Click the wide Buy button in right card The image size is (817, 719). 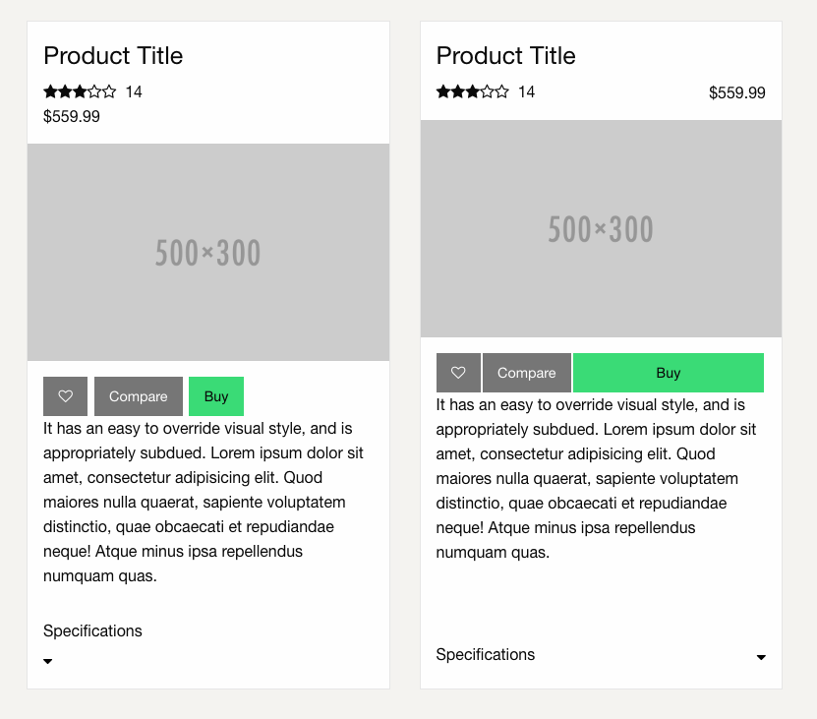click(669, 373)
